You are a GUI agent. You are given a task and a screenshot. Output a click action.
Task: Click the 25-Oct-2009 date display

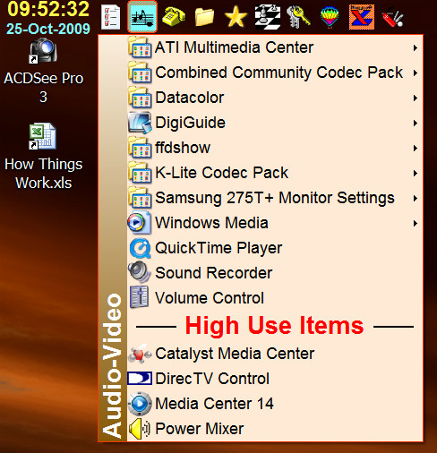point(48,29)
